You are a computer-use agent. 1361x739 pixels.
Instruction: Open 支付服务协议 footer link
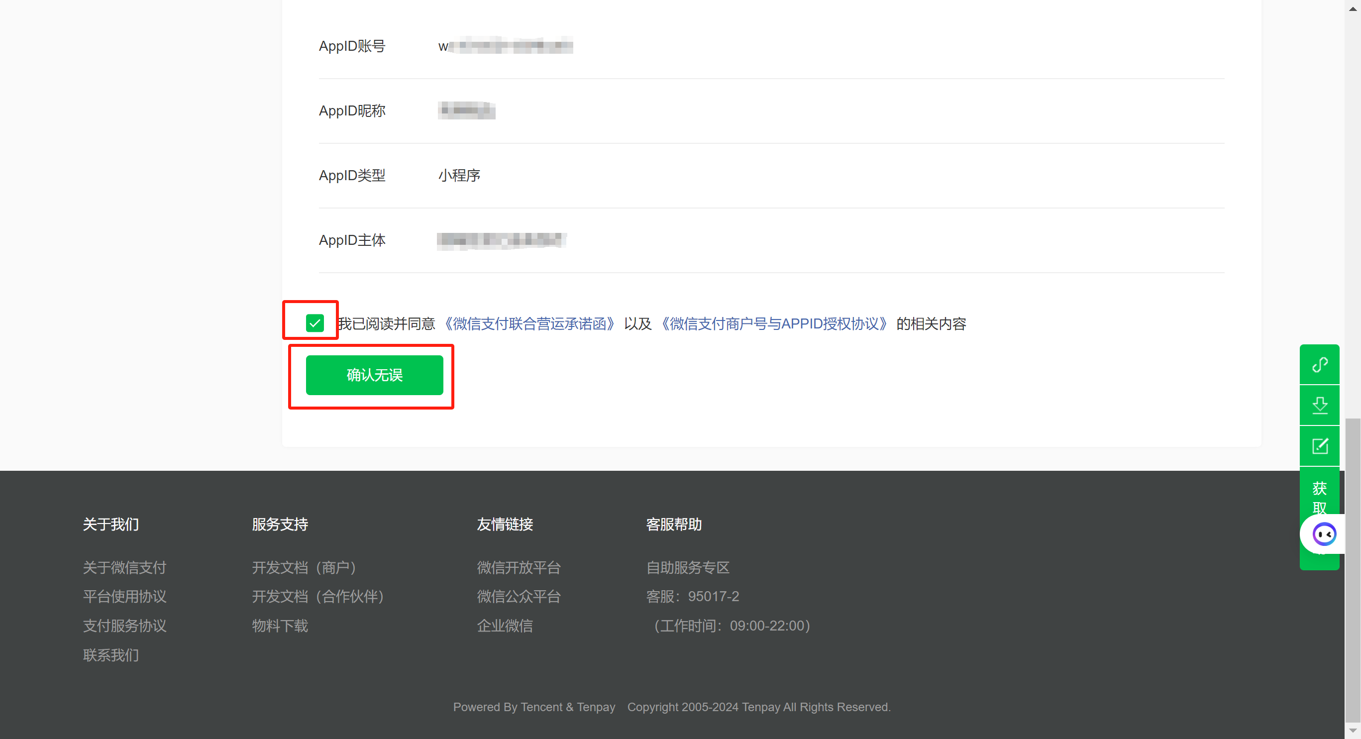click(125, 626)
